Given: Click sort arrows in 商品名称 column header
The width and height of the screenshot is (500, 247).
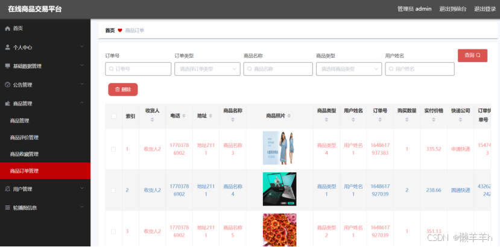Looking at the screenshot, I should click(232, 120).
